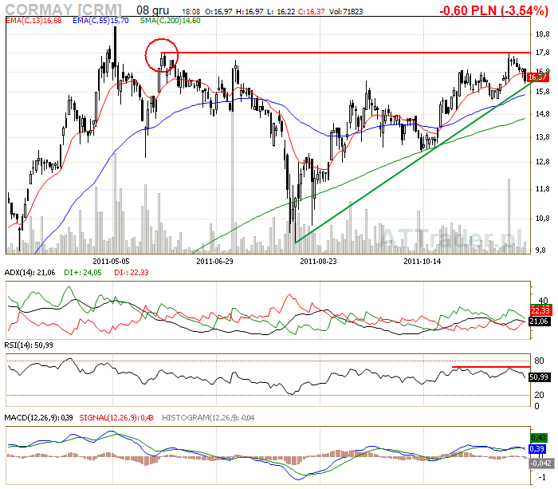This screenshot has height=489, width=558.
Task: Click the gray -0,042 histogram value tag
Action: 541,463
